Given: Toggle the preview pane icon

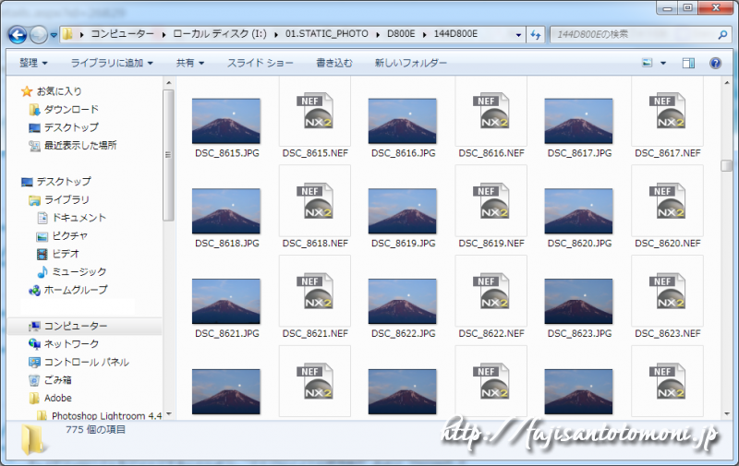Looking at the screenshot, I should click(688, 63).
